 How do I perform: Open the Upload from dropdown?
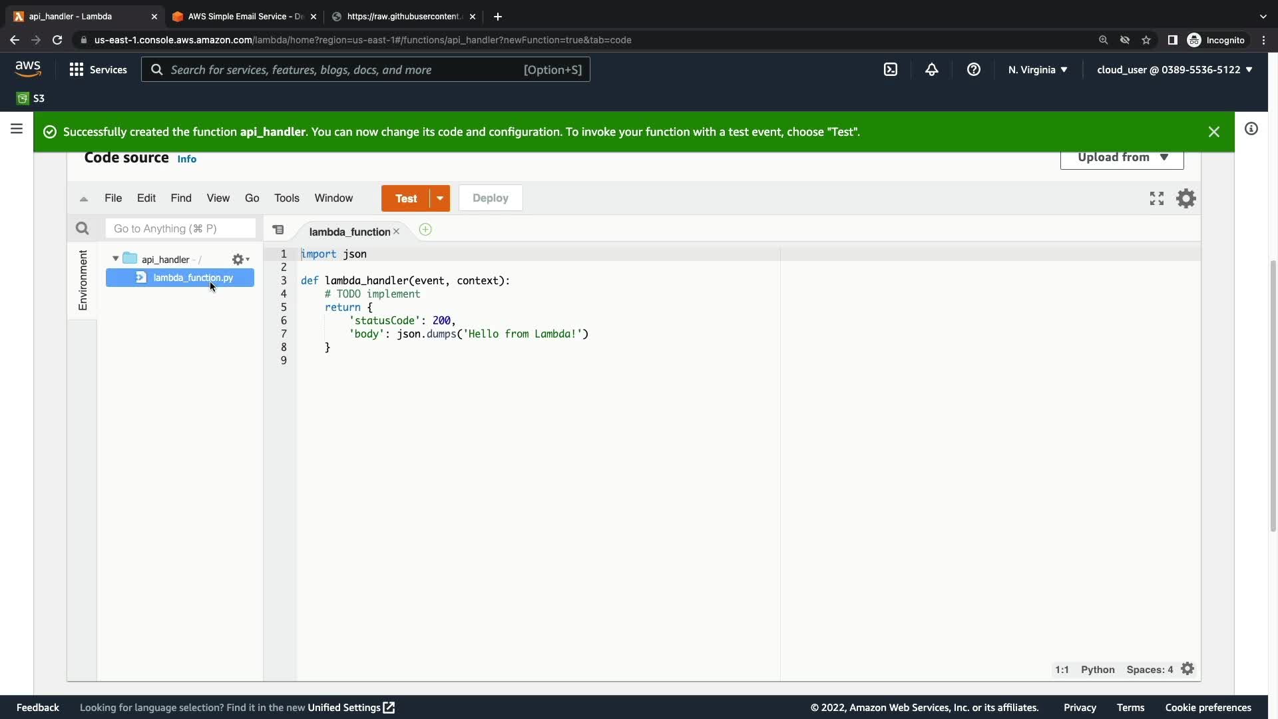(1122, 158)
